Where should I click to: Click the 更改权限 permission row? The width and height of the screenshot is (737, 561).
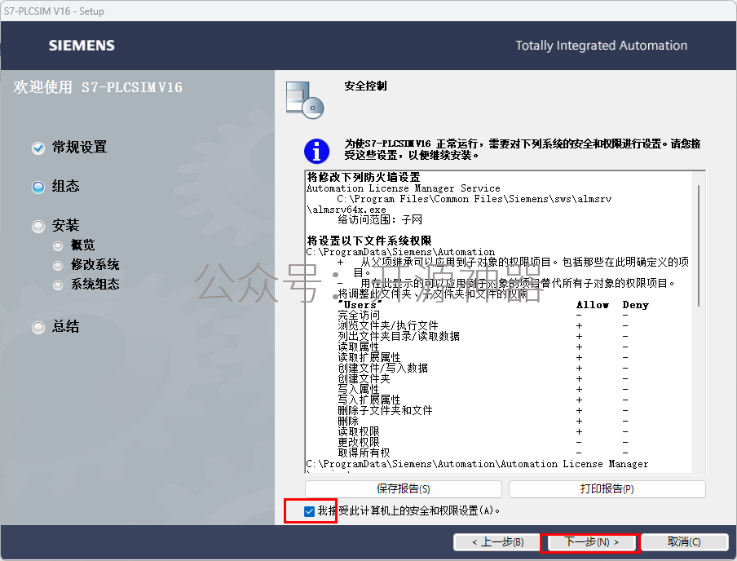(x=483, y=442)
